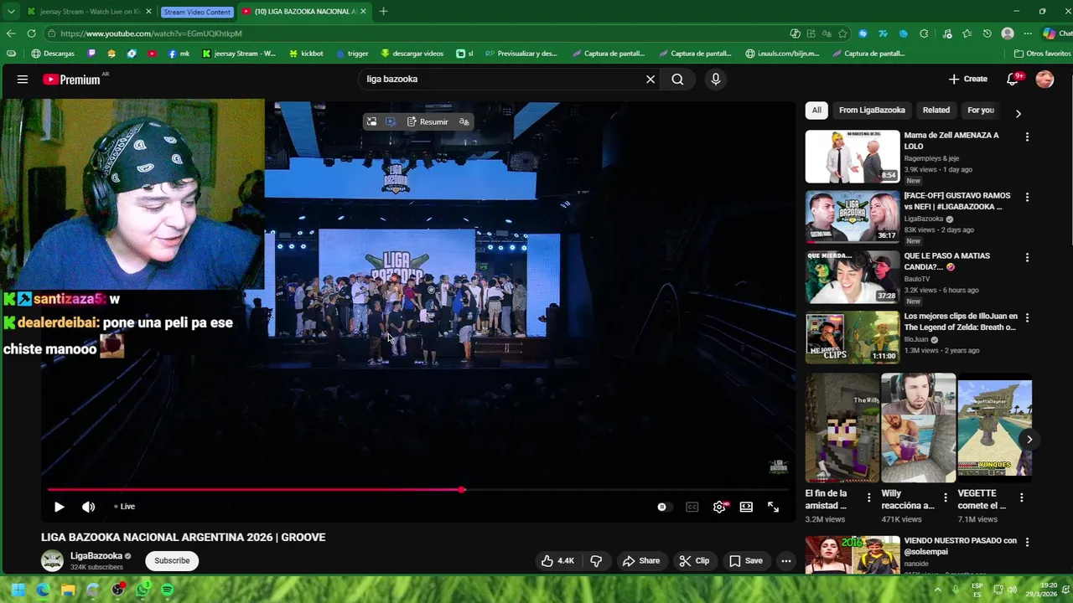The image size is (1073, 603).
Task: Click the browser address bar URL
Action: tap(151, 33)
